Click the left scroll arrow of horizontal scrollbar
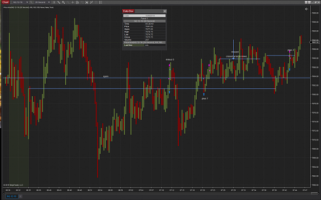The image size is (321, 200). [4, 193]
